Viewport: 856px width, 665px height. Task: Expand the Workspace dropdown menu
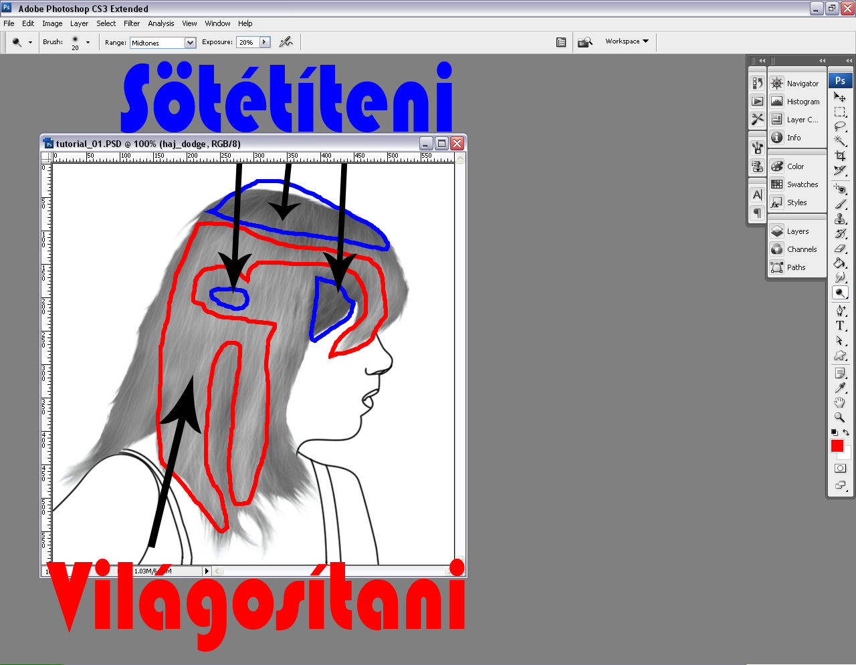(x=627, y=41)
